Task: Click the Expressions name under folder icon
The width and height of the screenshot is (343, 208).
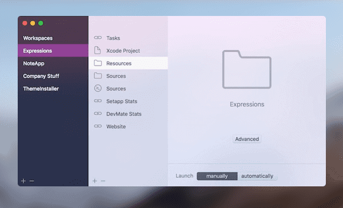Action: tap(247, 104)
